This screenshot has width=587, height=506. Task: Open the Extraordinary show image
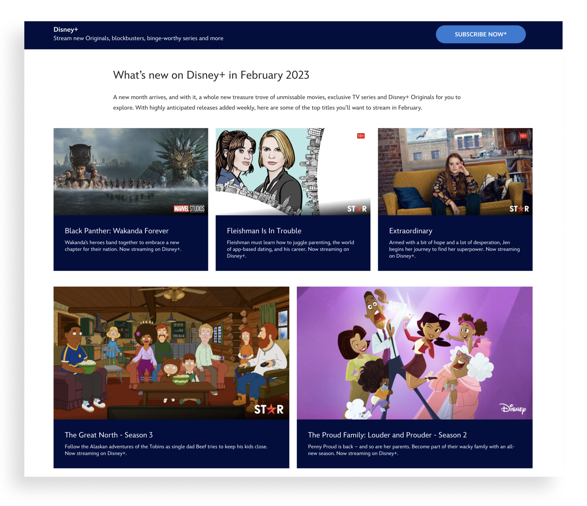coord(455,172)
